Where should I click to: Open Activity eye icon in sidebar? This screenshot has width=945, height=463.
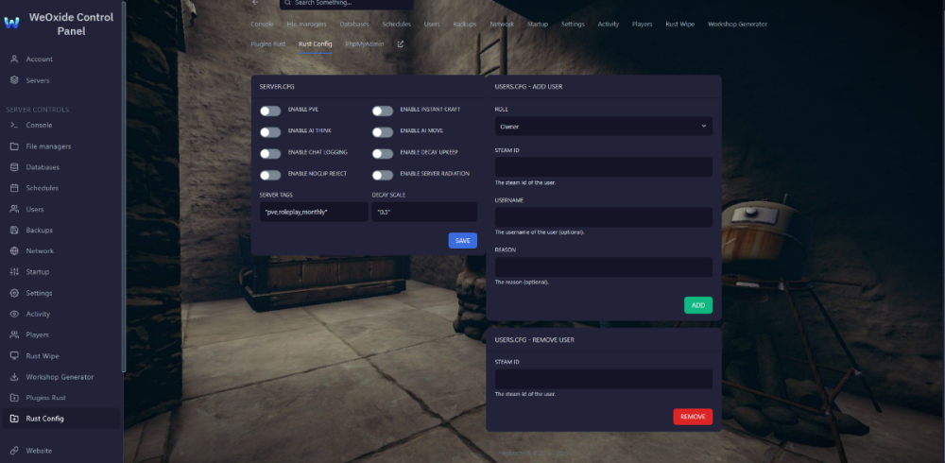click(x=14, y=314)
